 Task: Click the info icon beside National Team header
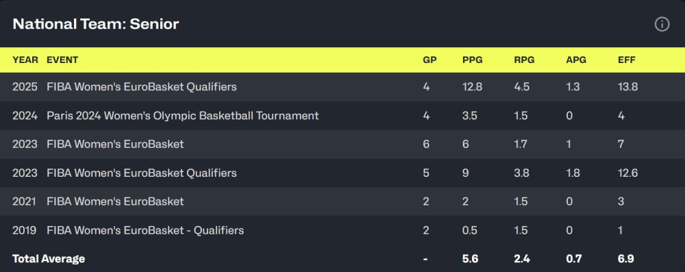pos(662,25)
